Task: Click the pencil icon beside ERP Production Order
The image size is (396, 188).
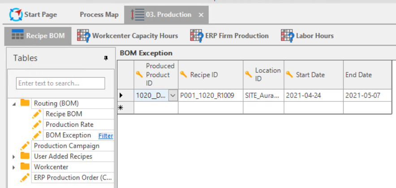Action: pyautogui.click(x=25, y=177)
